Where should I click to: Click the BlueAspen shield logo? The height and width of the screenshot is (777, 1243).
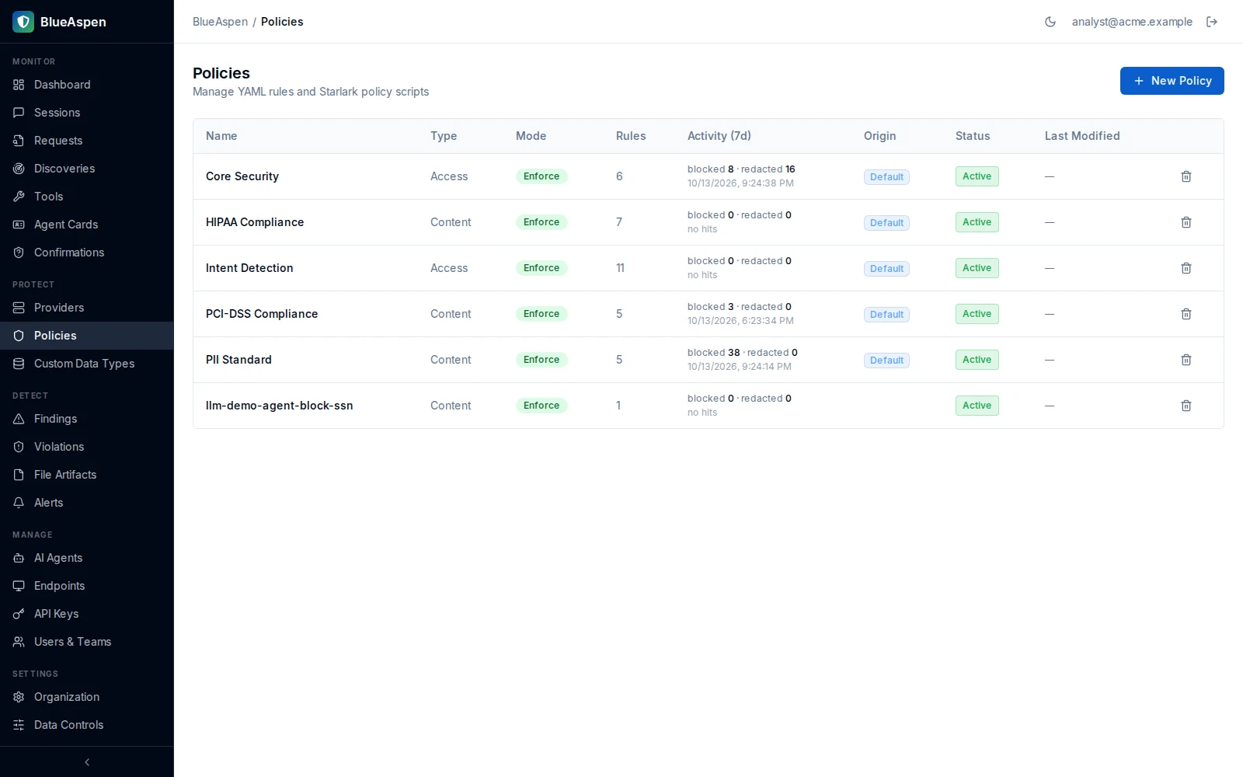tap(23, 22)
